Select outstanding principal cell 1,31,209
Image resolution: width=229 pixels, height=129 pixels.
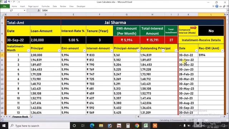pyautogui.click(x=159, y=113)
